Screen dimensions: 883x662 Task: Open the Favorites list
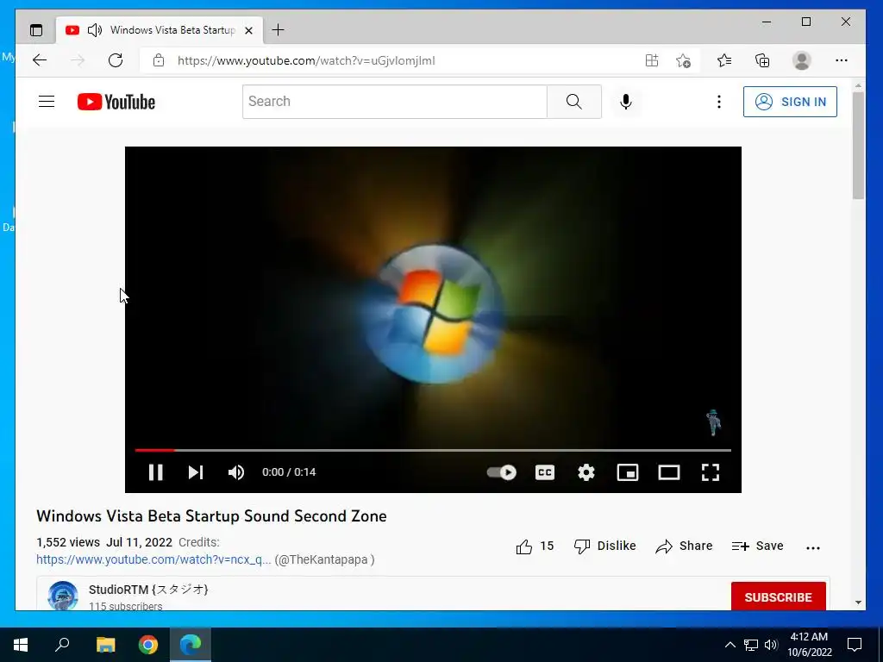click(x=724, y=60)
